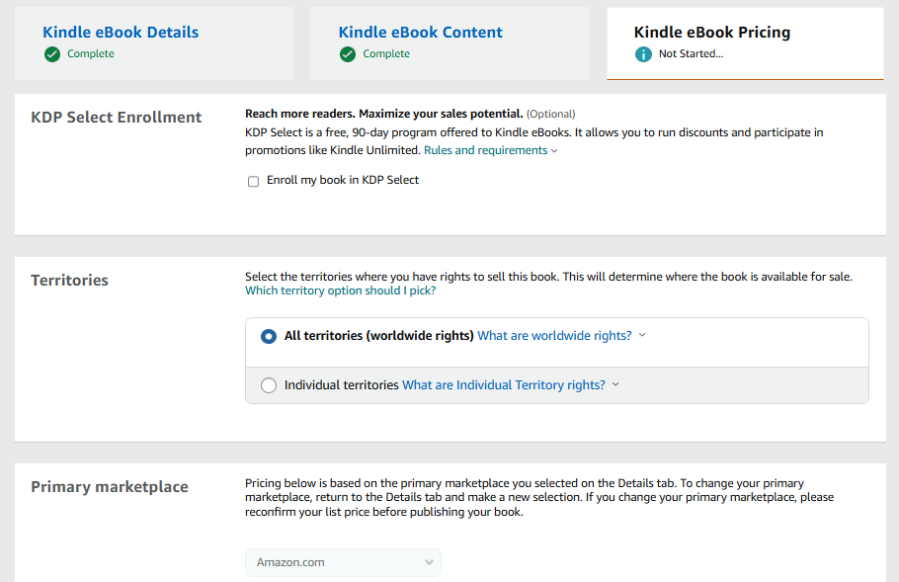Click the dropdown arrow in the Amazon.com selector
The width and height of the screenshot is (899, 582).
[x=429, y=562]
